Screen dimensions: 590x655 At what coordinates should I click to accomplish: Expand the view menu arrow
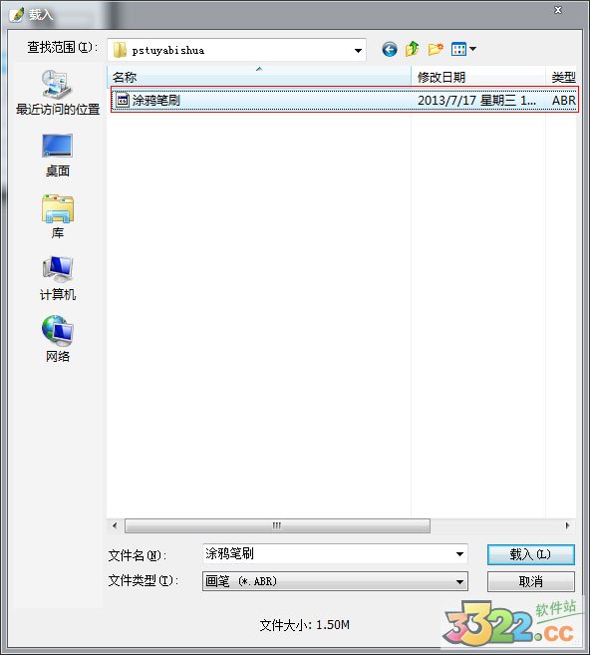(472, 49)
